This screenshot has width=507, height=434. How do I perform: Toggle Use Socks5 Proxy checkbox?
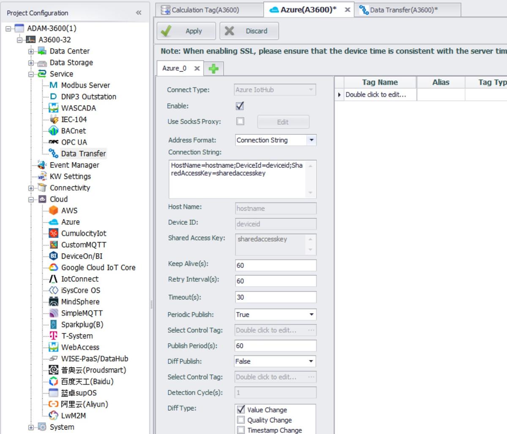pyautogui.click(x=240, y=121)
